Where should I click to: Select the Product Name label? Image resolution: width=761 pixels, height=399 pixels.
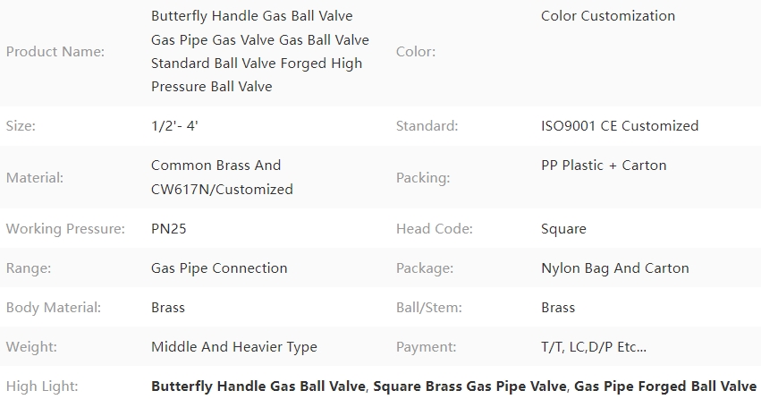point(55,52)
